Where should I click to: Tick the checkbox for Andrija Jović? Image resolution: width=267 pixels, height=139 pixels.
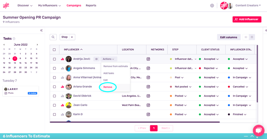(x=54, y=59)
